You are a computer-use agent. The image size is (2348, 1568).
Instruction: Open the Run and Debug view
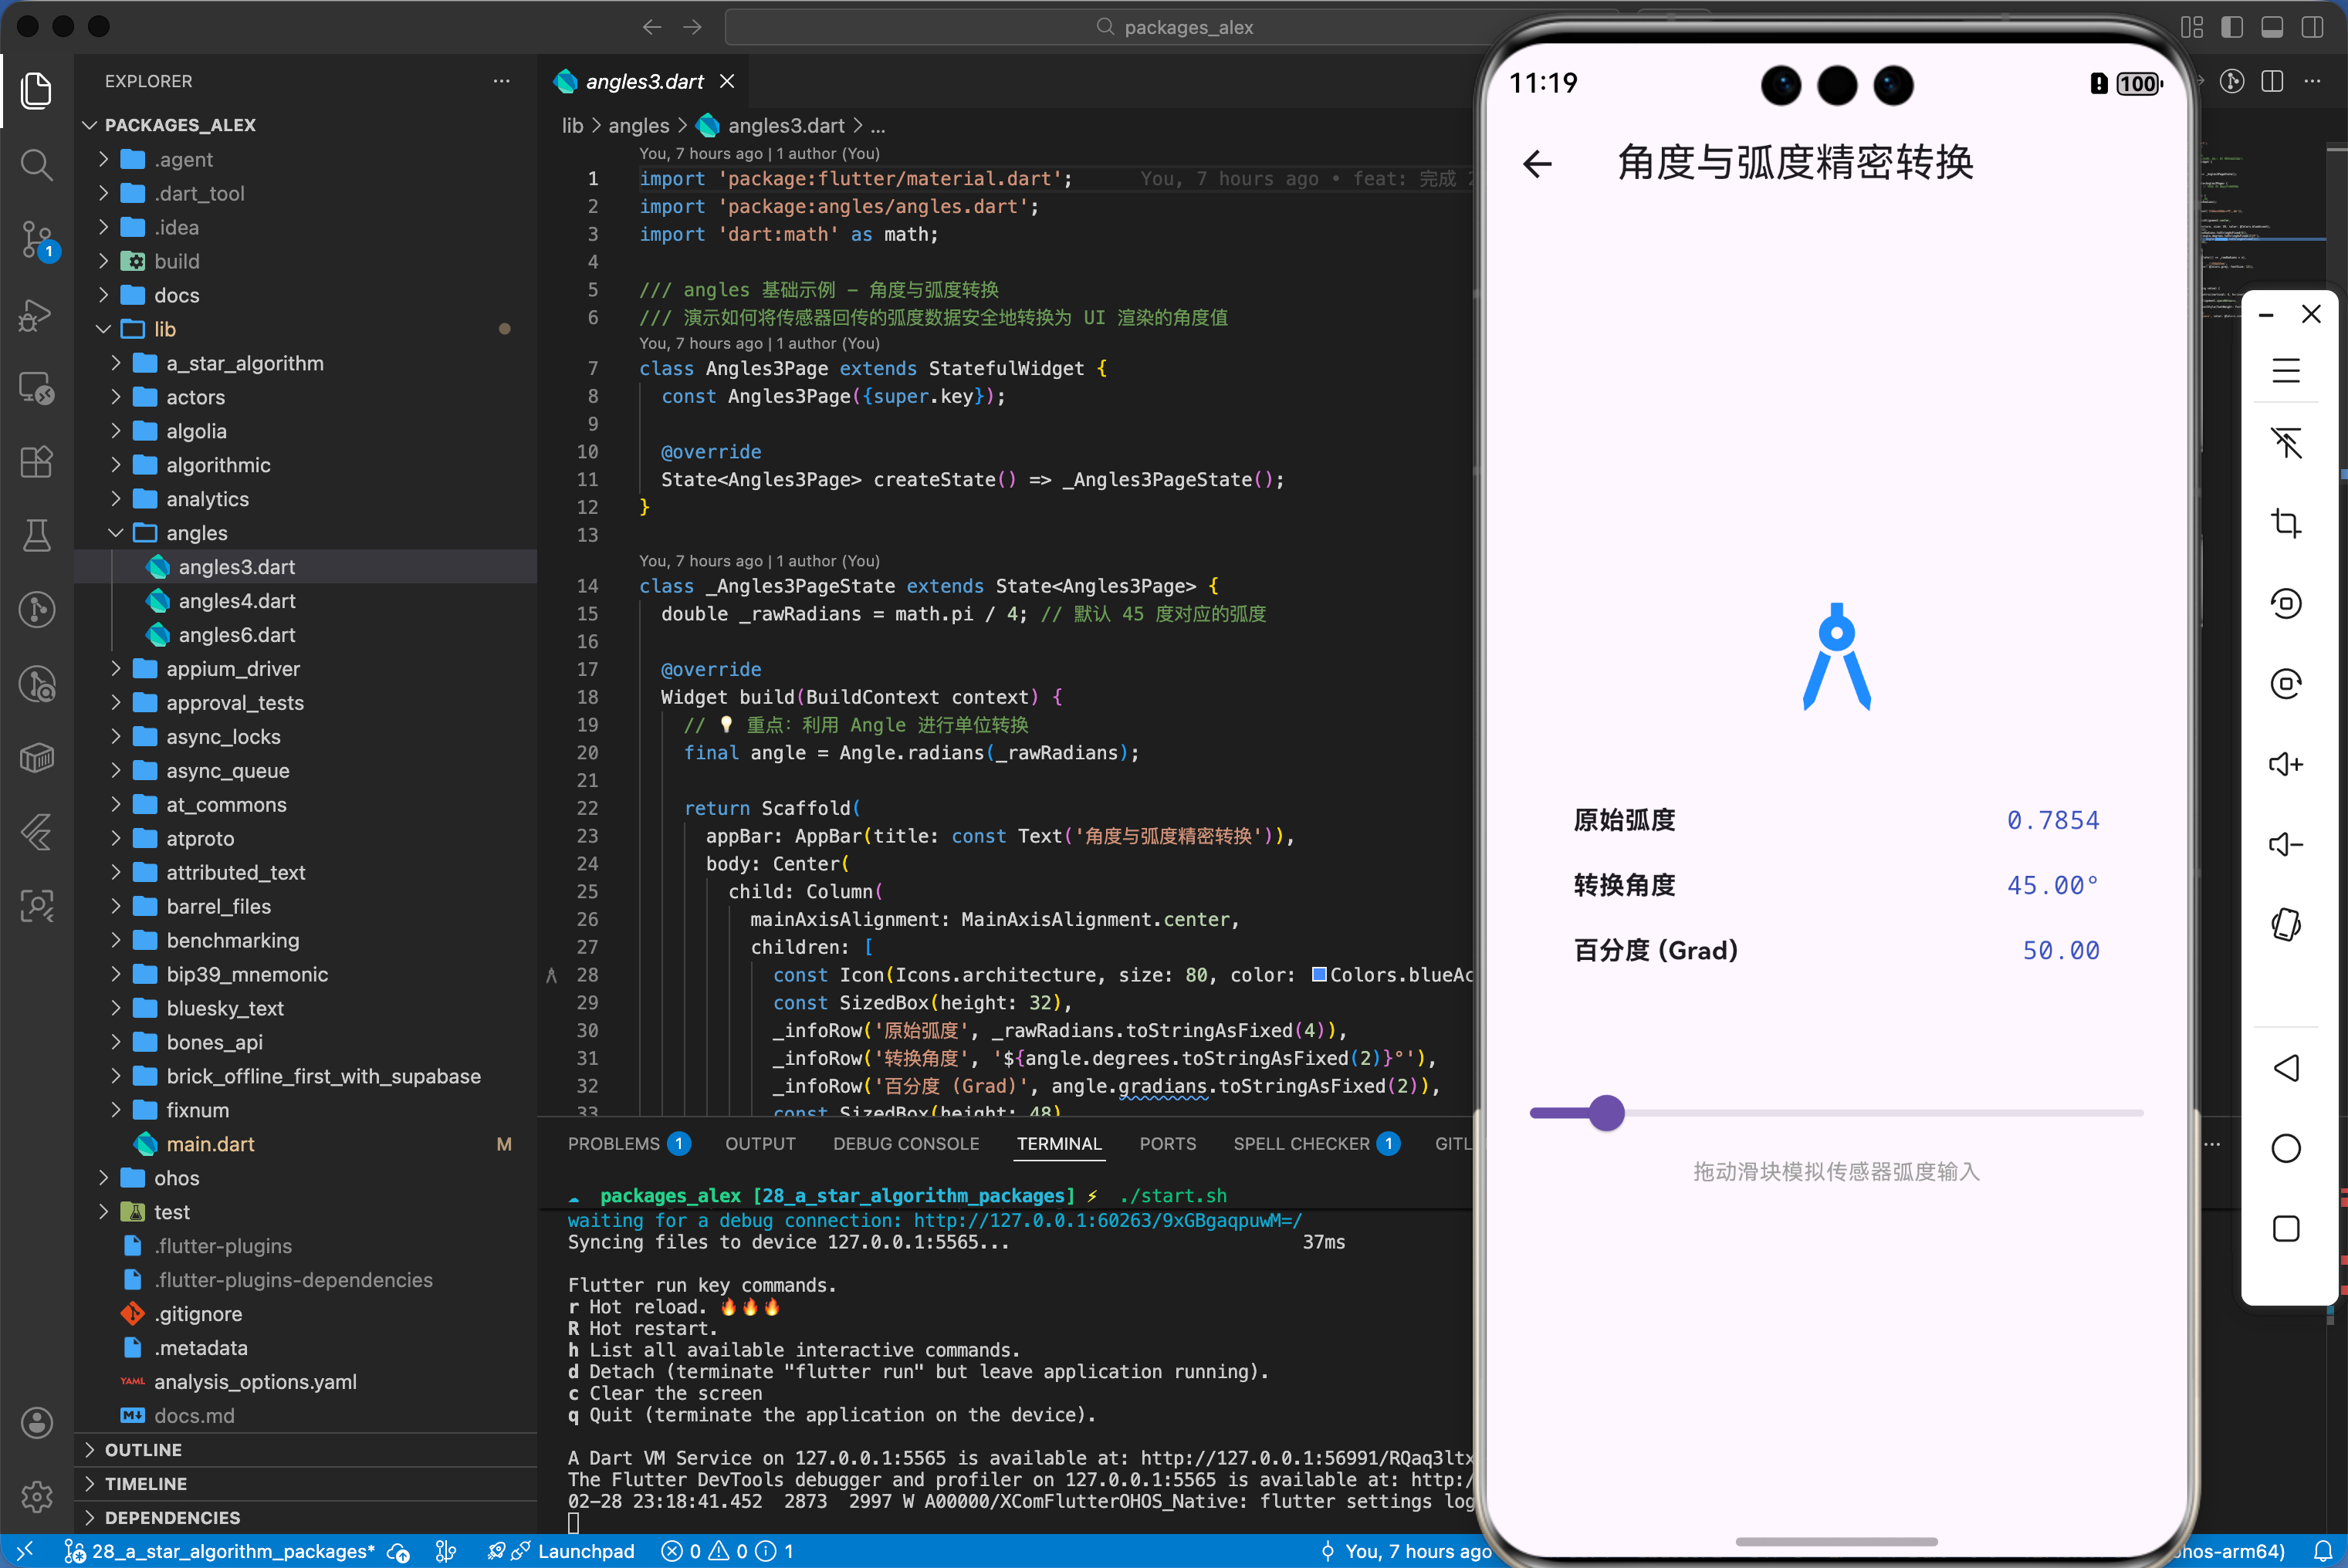click(x=36, y=315)
